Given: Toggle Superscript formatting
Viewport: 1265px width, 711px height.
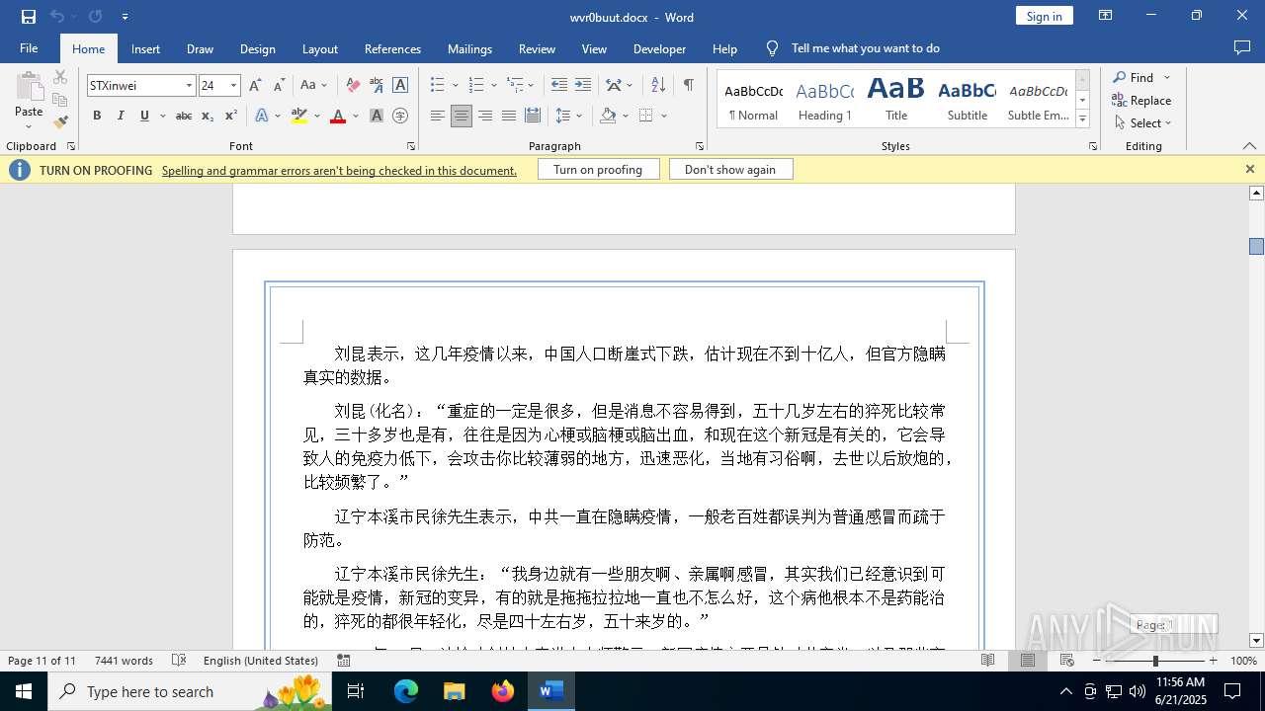Looking at the screenshot, I should coord(230,116).
